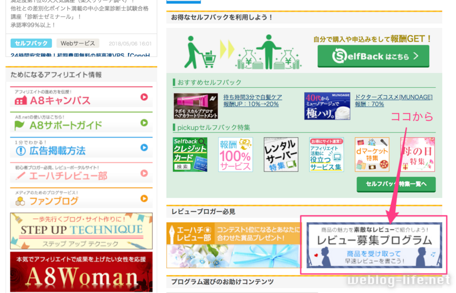This screenshot has width=456, height=293.
Task: Click the exclamation icon beside 広告掲載方法
Action: 20,151
